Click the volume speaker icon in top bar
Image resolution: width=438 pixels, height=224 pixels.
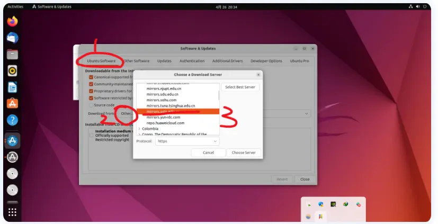[x=418, y=6]
